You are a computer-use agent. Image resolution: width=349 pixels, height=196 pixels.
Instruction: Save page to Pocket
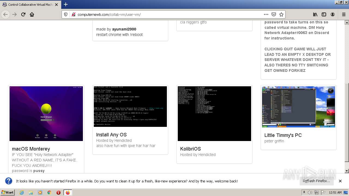coord(274,14)
